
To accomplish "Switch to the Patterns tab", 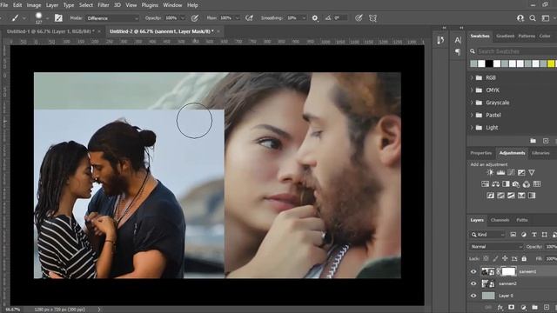I will (x=527, y=36).
